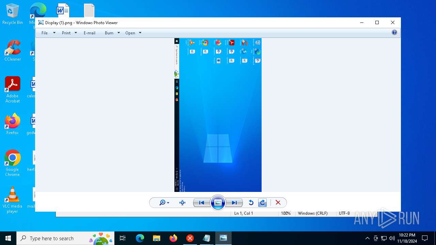Click the 100% zoom in Notepad status bar

pyautogui.click(x=286, y=213)
